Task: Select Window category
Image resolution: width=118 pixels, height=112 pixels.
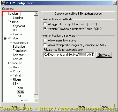Action: click(x=13, y=38)
